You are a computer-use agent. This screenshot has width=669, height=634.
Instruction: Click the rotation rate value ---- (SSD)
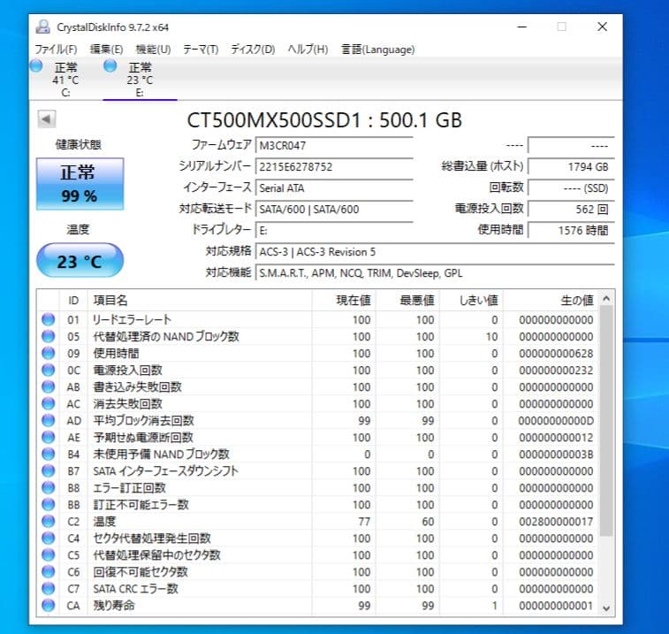(x=571, y=188)
